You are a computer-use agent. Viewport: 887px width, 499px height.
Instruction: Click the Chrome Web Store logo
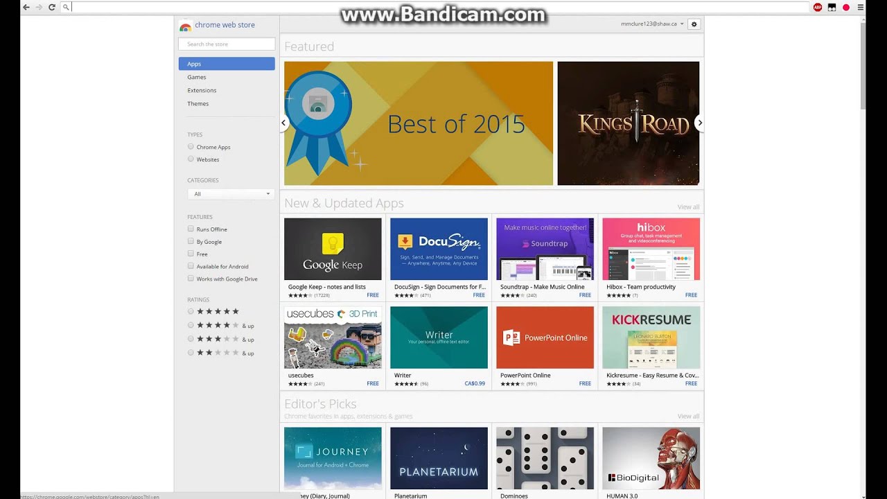coord(185,26)
